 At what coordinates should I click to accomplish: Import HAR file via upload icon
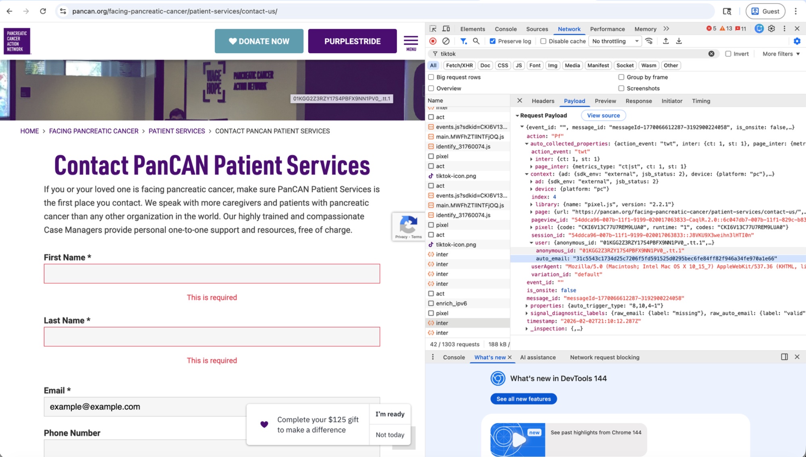(666, 41)
